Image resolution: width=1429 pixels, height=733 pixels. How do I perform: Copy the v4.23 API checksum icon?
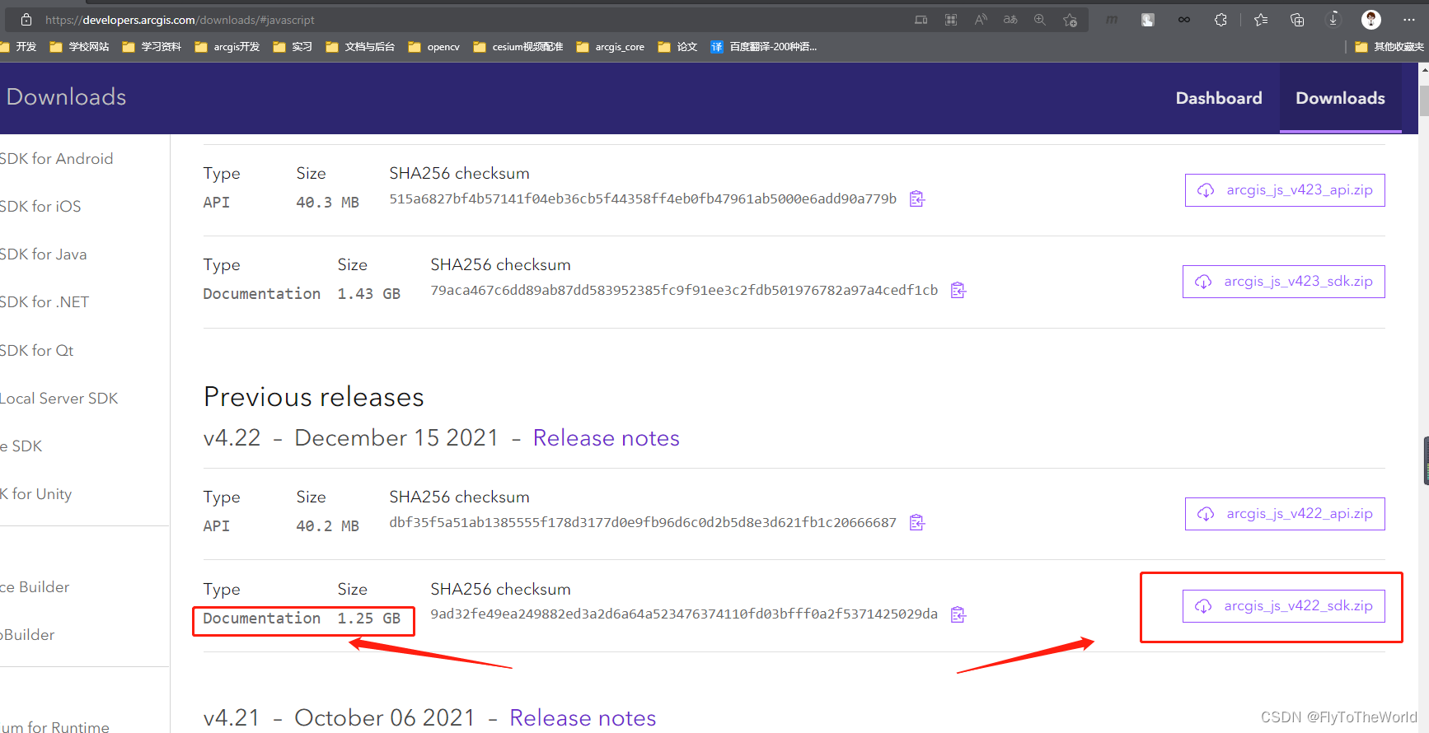tap(916, 198)
